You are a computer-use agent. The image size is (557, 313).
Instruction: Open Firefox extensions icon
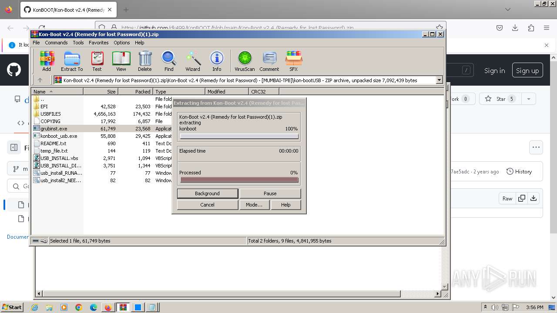[x=531, y=28]
